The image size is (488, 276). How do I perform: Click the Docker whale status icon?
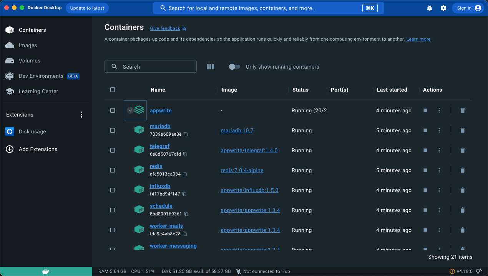[x=46, y=271]
